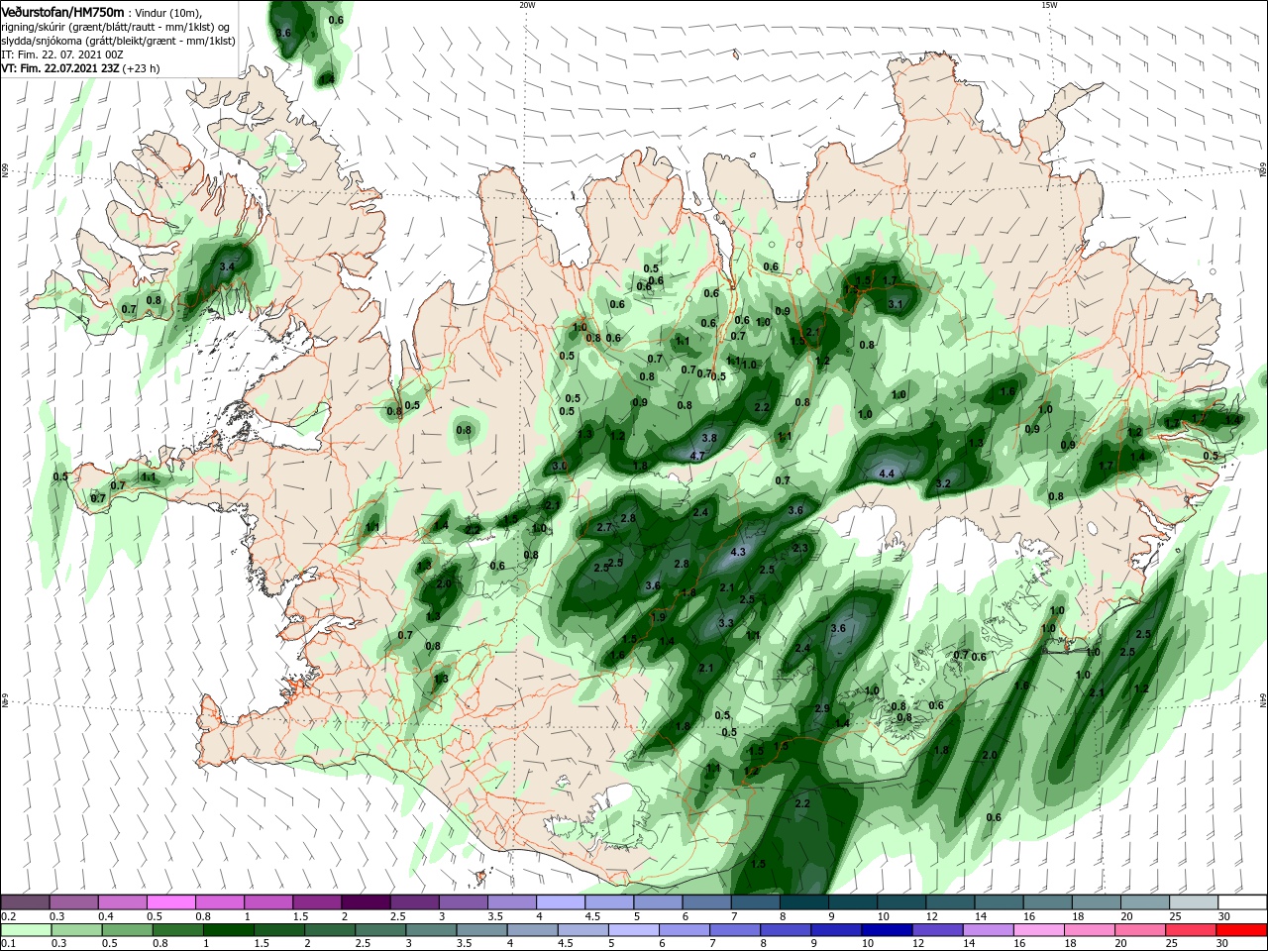
Task: Click the 0.2 label on snow legend
Action: (x=9, y=916)
